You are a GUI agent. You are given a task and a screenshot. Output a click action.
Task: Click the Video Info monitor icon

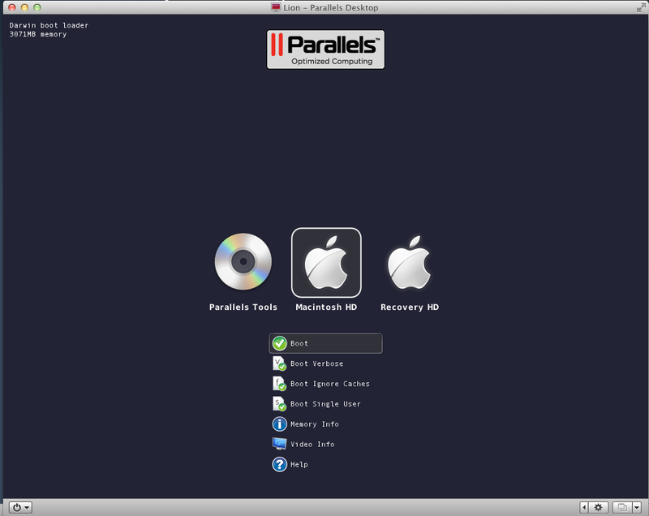280,444
